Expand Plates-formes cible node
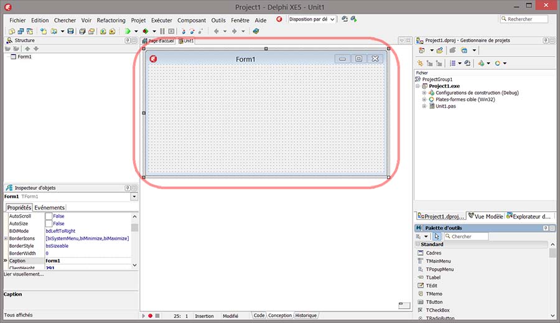Image resolution: width=560 pixels, height=323 pixels. (x=424, y=100)
